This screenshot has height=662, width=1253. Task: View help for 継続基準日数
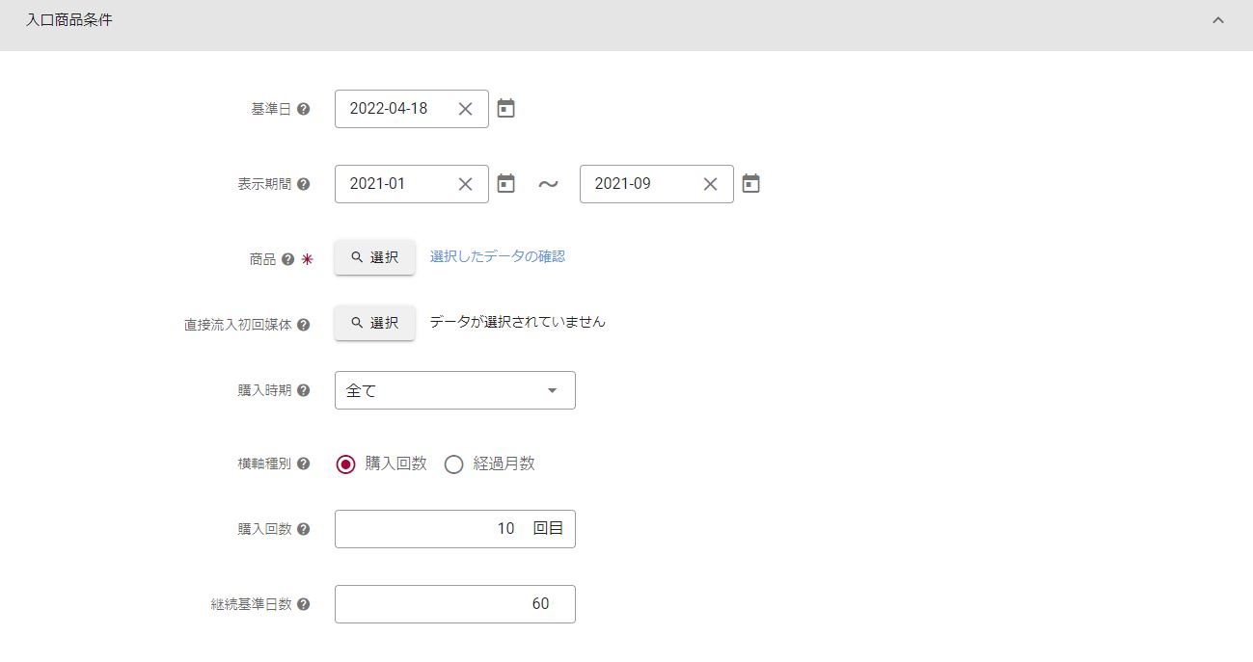tap(304, 604)
